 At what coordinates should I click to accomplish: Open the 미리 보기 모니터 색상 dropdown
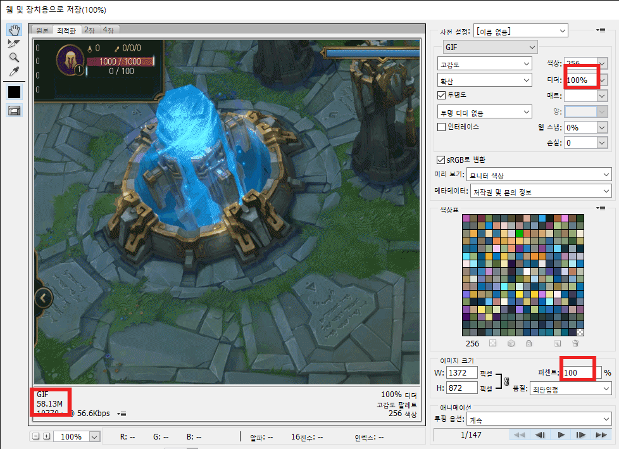(x=539, y=175)
